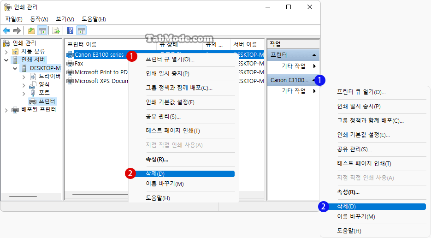Click the Back arrow toolbar icon
The image size is (431, 238).
point(6,30)
